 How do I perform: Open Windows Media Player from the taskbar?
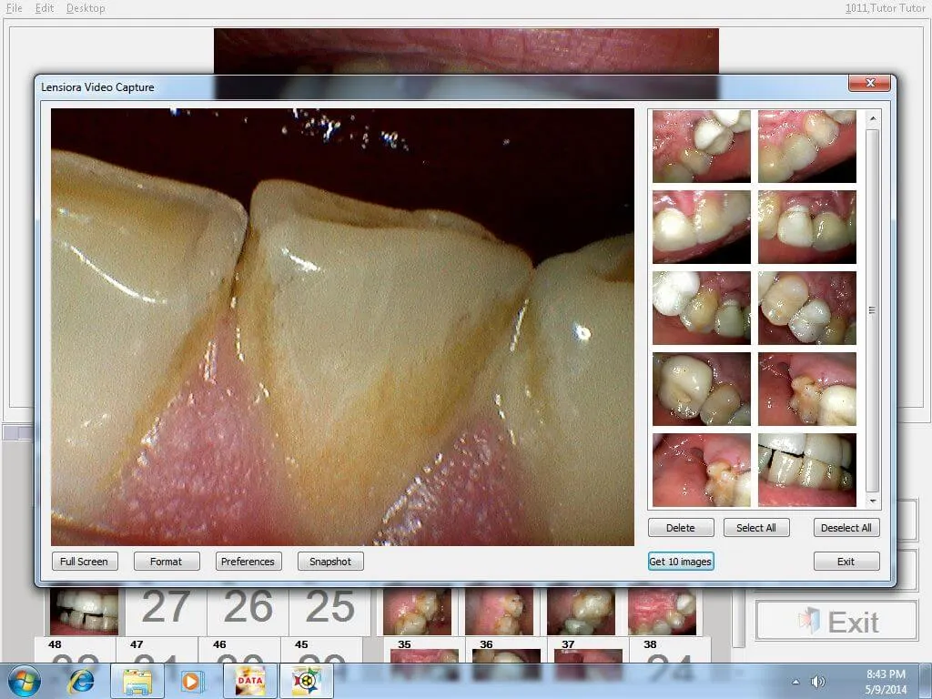[x=191, y=680]
